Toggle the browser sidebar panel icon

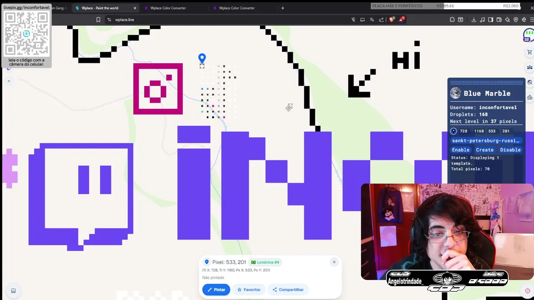(x=491, y=20)
